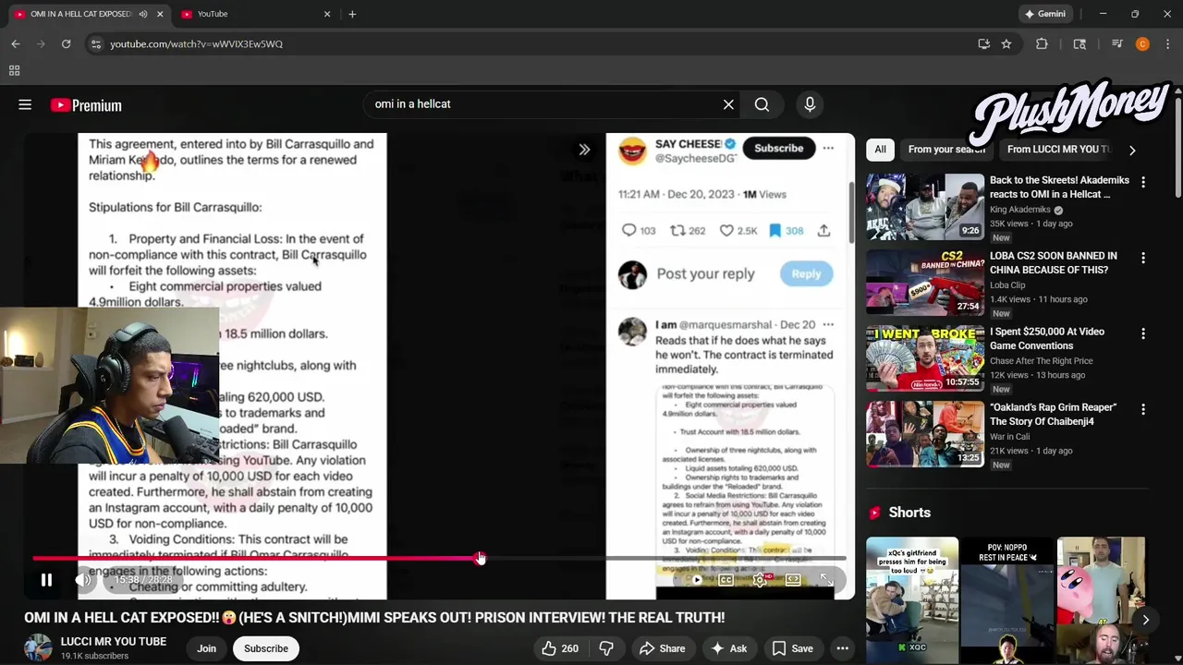Open the Ask AI button
Image resolution: width=1183 pixels, height=665 pixels.
click(727, 648)
